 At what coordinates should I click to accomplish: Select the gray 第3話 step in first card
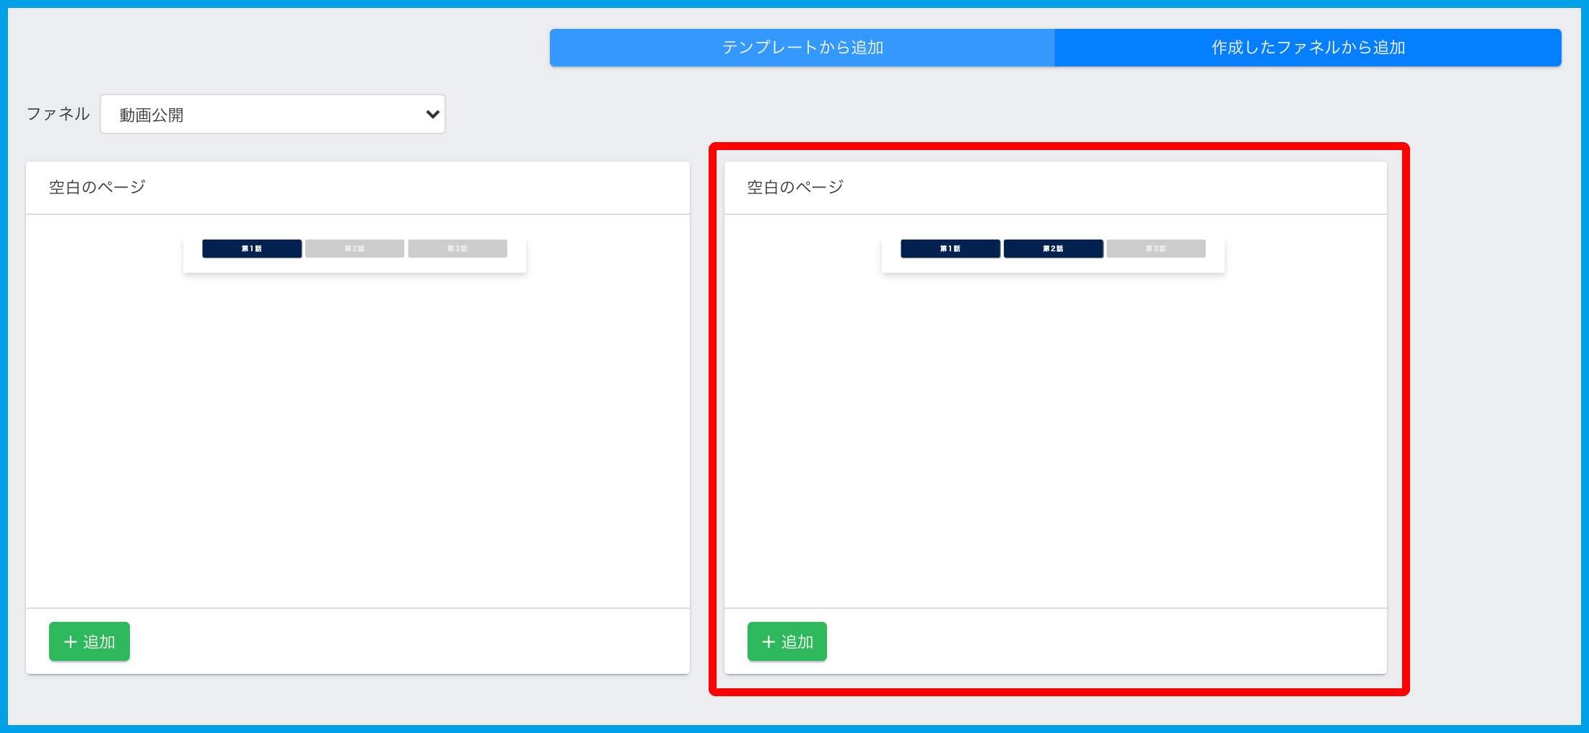tap(458, 248)
